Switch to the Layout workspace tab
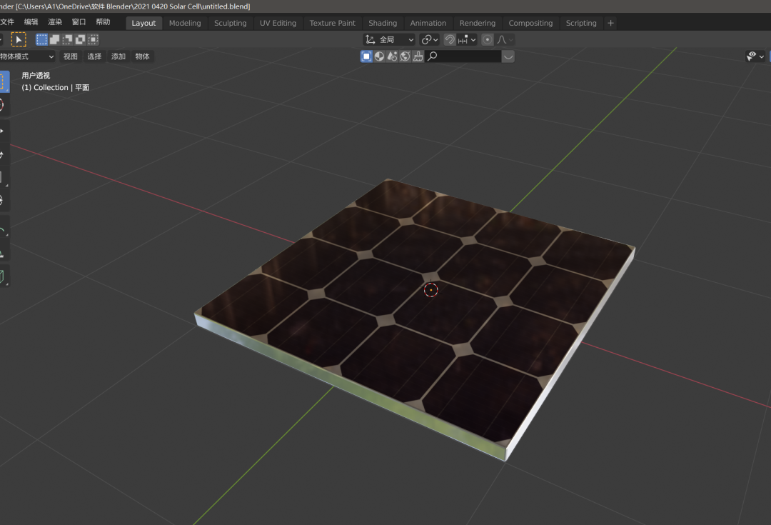Screen dimensions: 771x525 coord(143,23)
